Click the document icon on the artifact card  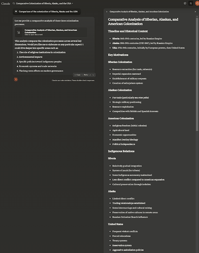tap(19, 32)
